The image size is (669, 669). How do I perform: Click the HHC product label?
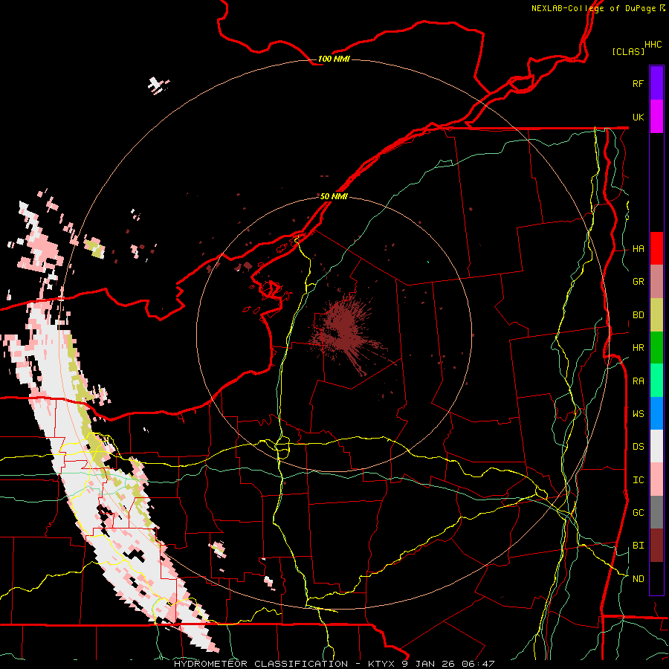(653, 45)
